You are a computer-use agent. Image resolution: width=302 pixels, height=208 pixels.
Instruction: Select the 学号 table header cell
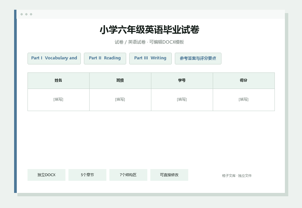(x=182, y=81)
